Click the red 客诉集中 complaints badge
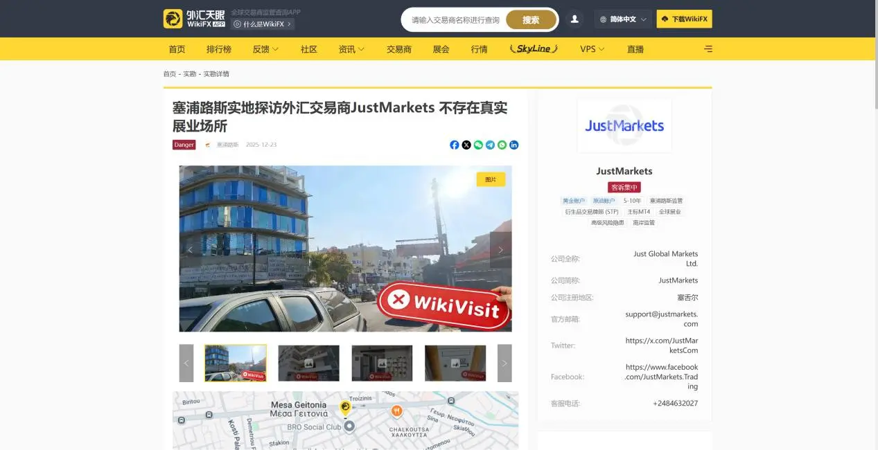The height and width of the screenshot is (450, 878). pos(624,187)
